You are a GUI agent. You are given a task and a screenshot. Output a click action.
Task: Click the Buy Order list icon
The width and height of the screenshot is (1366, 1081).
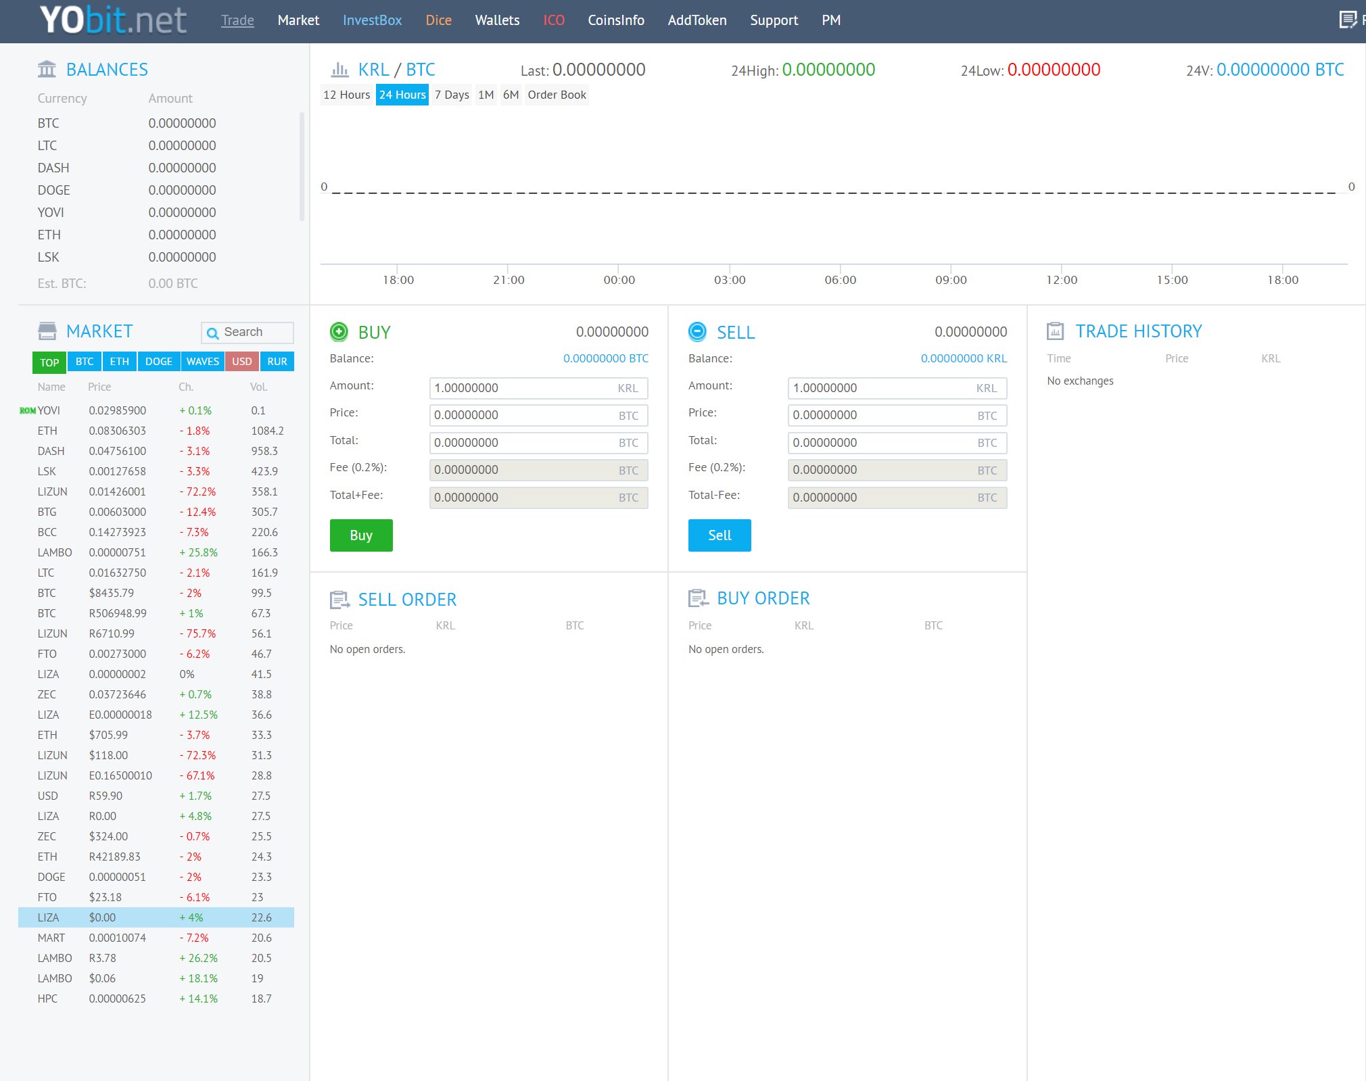(x=698, y=598)
